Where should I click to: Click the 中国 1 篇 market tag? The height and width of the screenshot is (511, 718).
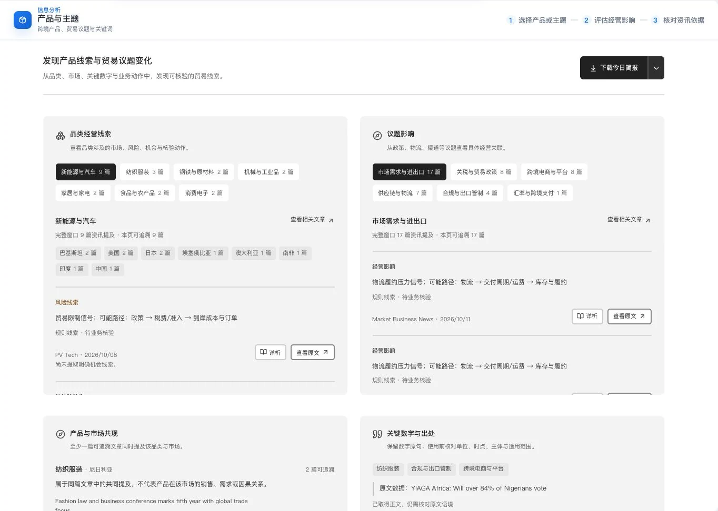pyautogui.click(x=107, y=269)
